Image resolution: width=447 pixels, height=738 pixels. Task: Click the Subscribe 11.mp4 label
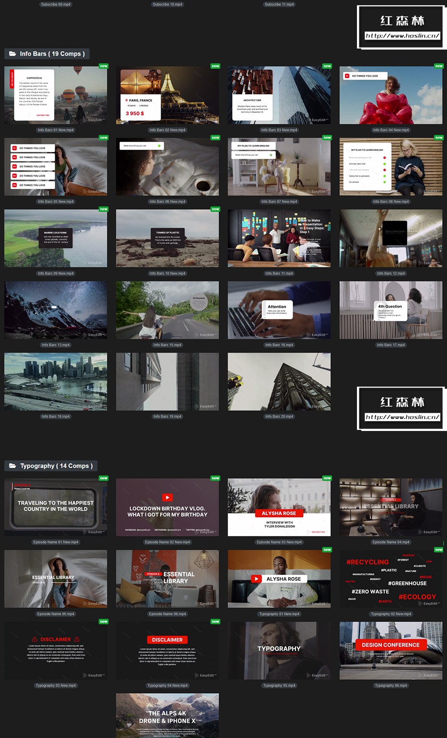279,4
